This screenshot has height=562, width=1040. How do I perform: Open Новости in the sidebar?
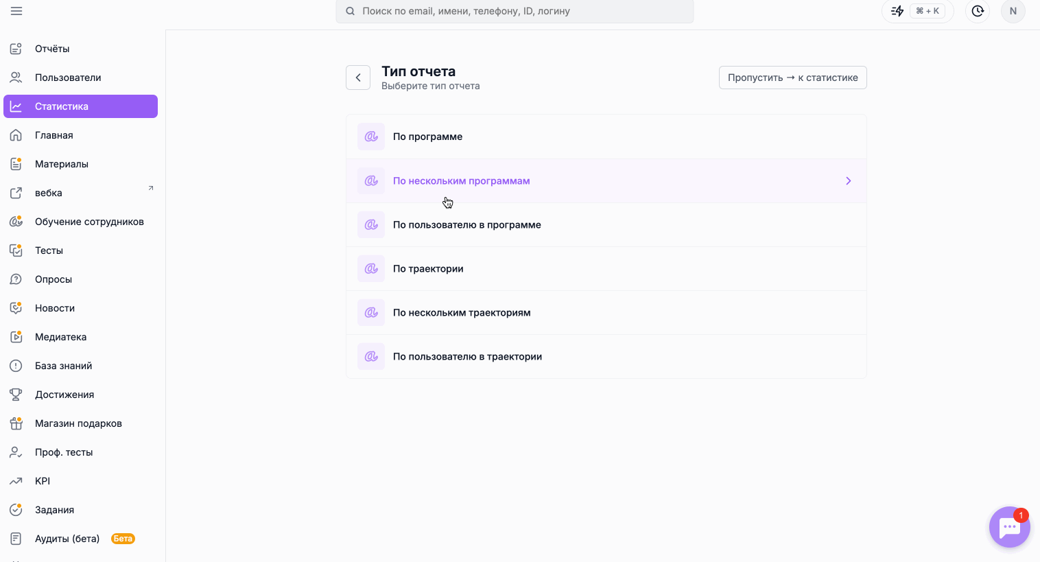tap(80, 308)
